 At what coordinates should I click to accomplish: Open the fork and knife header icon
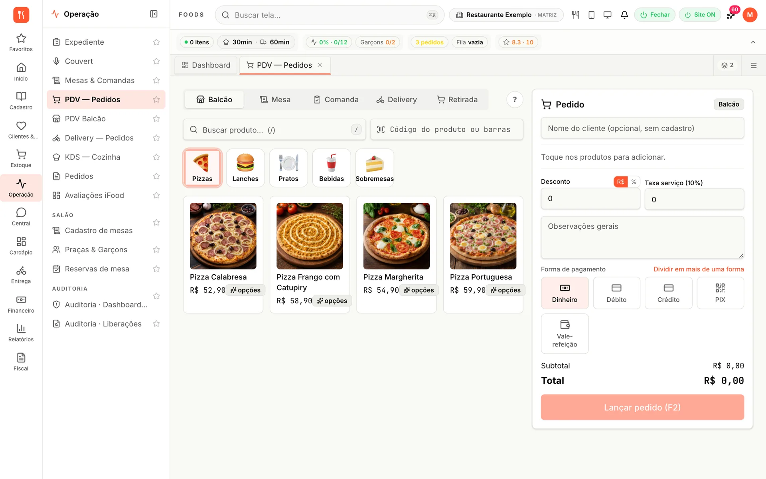[575, 15]
